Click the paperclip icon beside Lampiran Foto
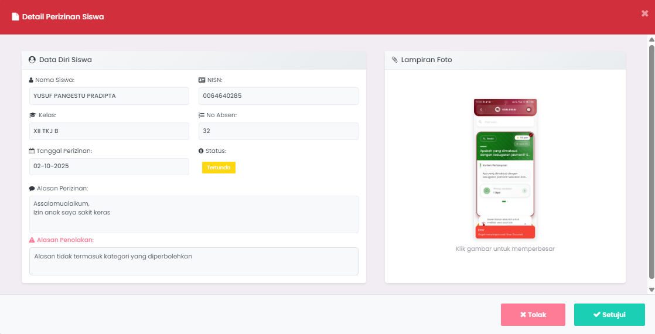 [394, 60]
